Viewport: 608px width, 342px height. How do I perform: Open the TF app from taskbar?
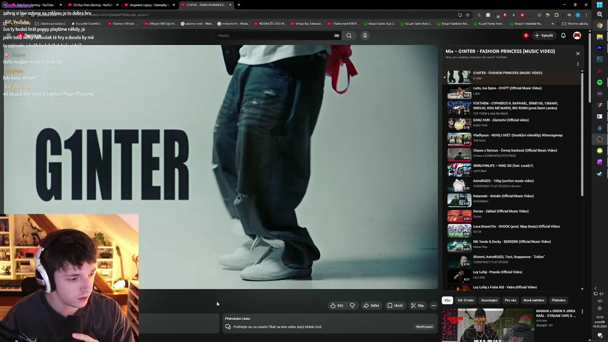600,105
